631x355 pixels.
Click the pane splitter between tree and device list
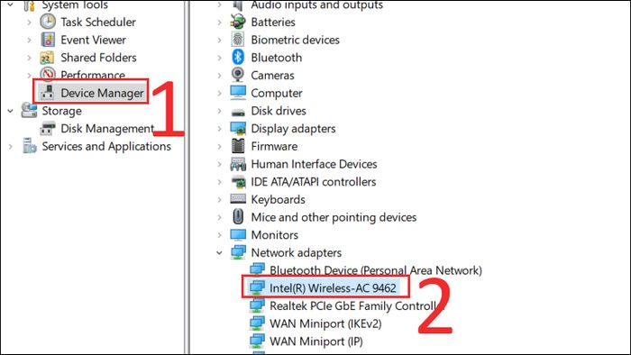point(187,177)
